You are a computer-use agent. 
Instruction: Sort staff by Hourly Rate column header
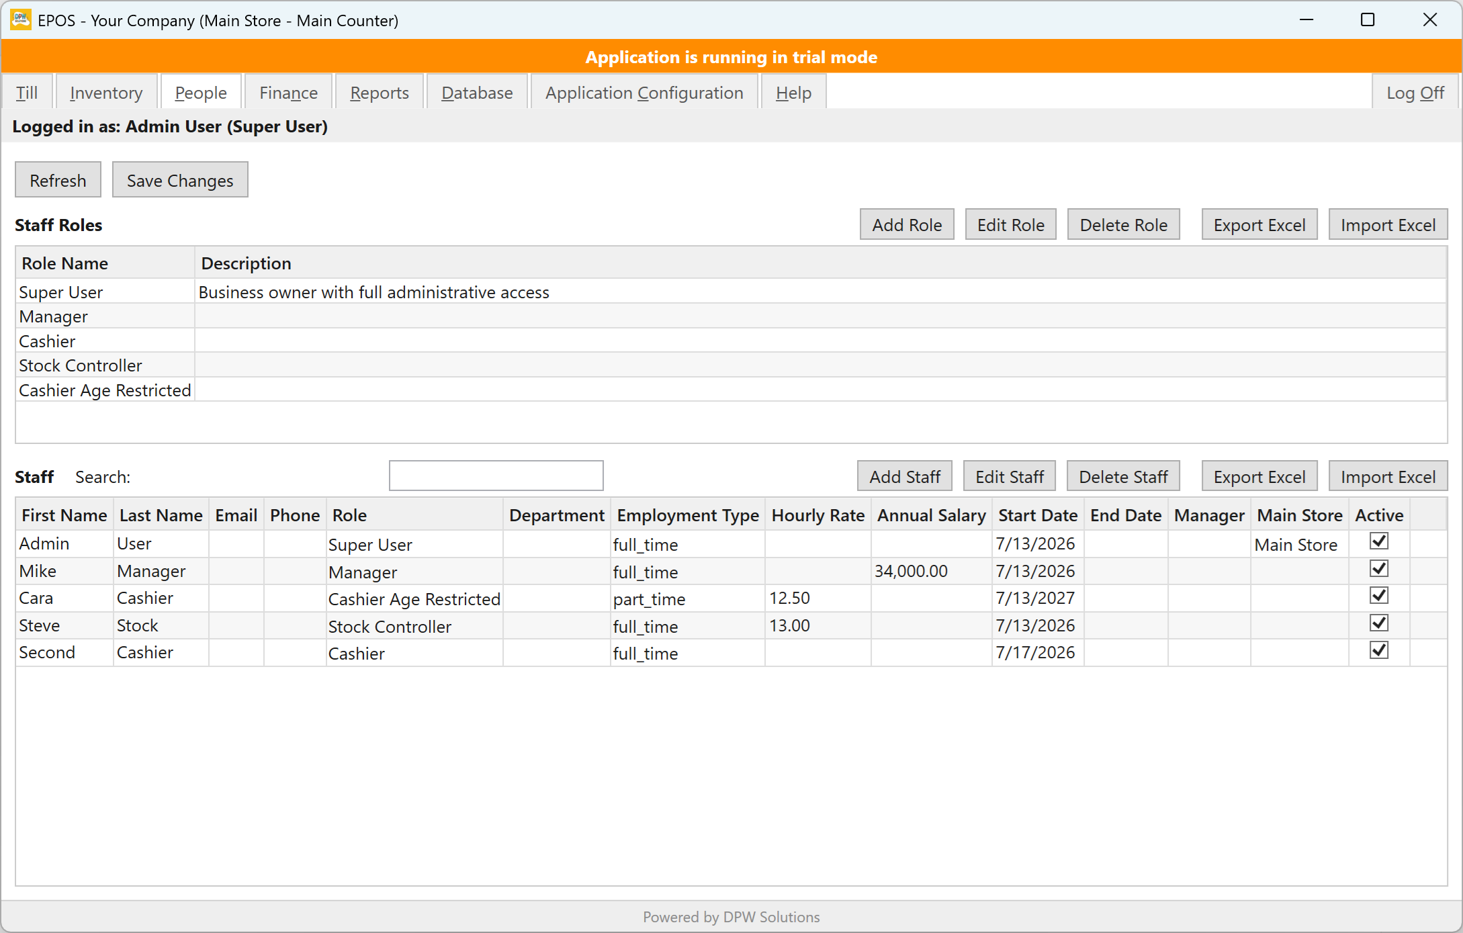[x=817, y=515]
